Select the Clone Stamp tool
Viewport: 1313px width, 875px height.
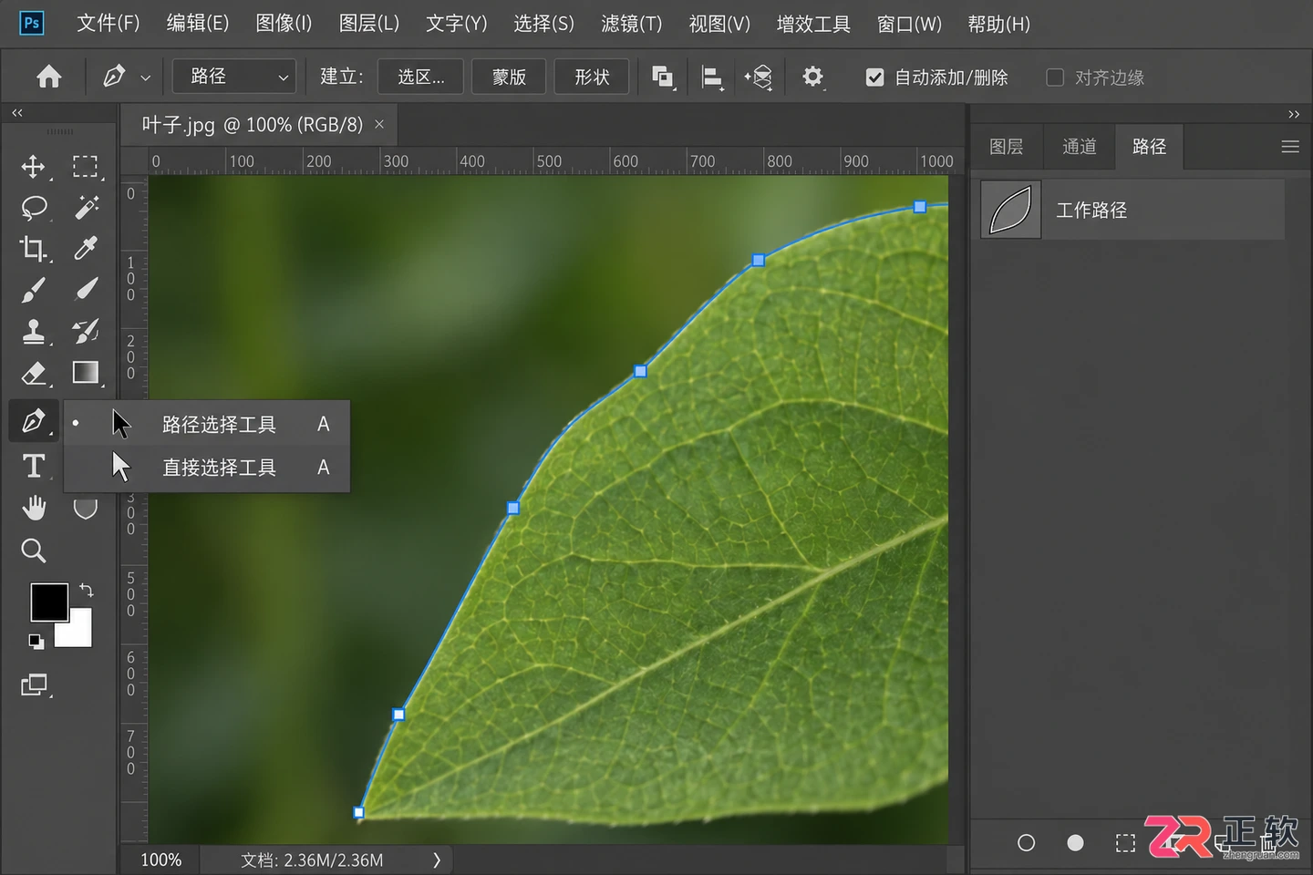pyautogui.click(x=34, y=332)
